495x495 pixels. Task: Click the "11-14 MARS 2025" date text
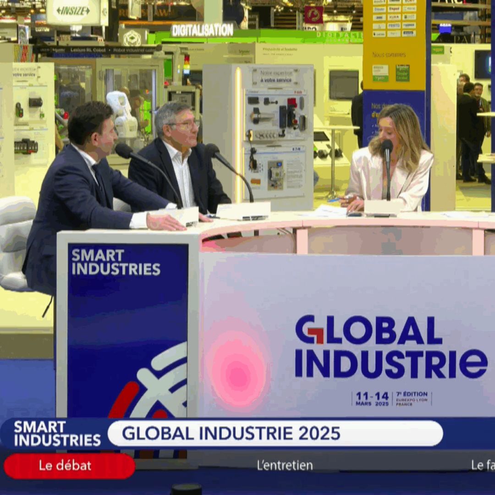tap(372, 399)
